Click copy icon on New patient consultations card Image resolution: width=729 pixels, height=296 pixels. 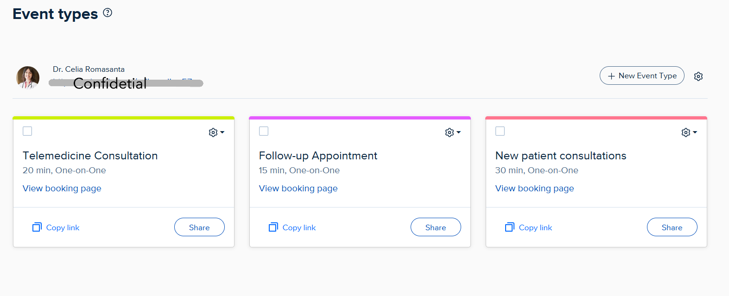coord(510,227)
